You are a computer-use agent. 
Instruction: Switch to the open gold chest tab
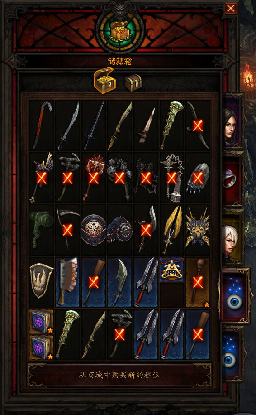104,80
